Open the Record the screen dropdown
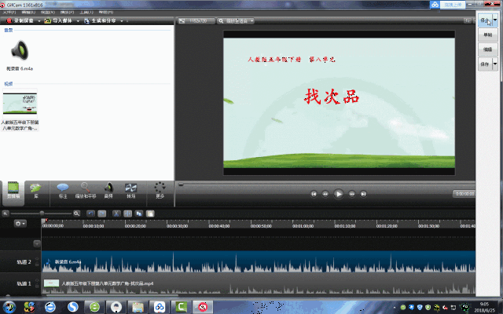The image size is (503, 314). [41, 20]
